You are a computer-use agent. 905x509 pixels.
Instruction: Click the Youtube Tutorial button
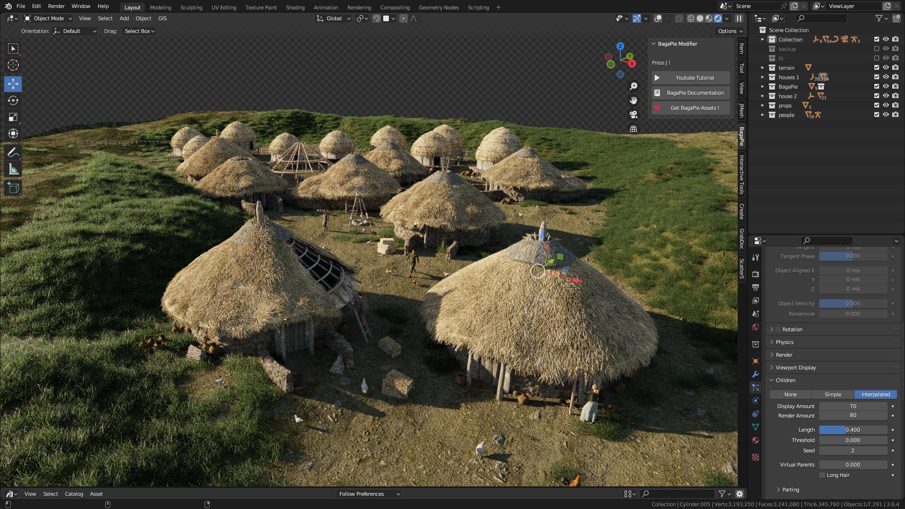point(691,78)
